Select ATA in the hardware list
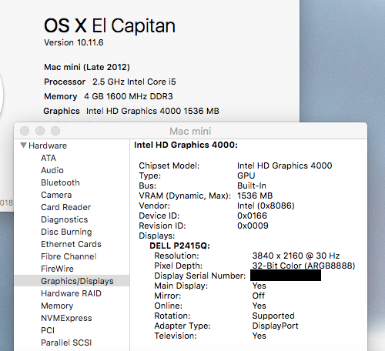385x351 pixels. click(x=49, y=158)
